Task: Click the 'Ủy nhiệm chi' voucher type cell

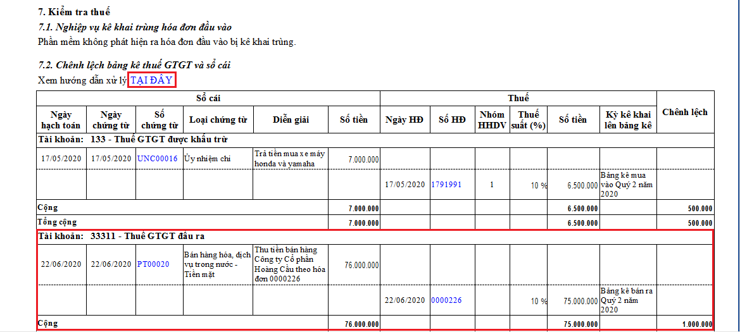Action: click(218, 159)
